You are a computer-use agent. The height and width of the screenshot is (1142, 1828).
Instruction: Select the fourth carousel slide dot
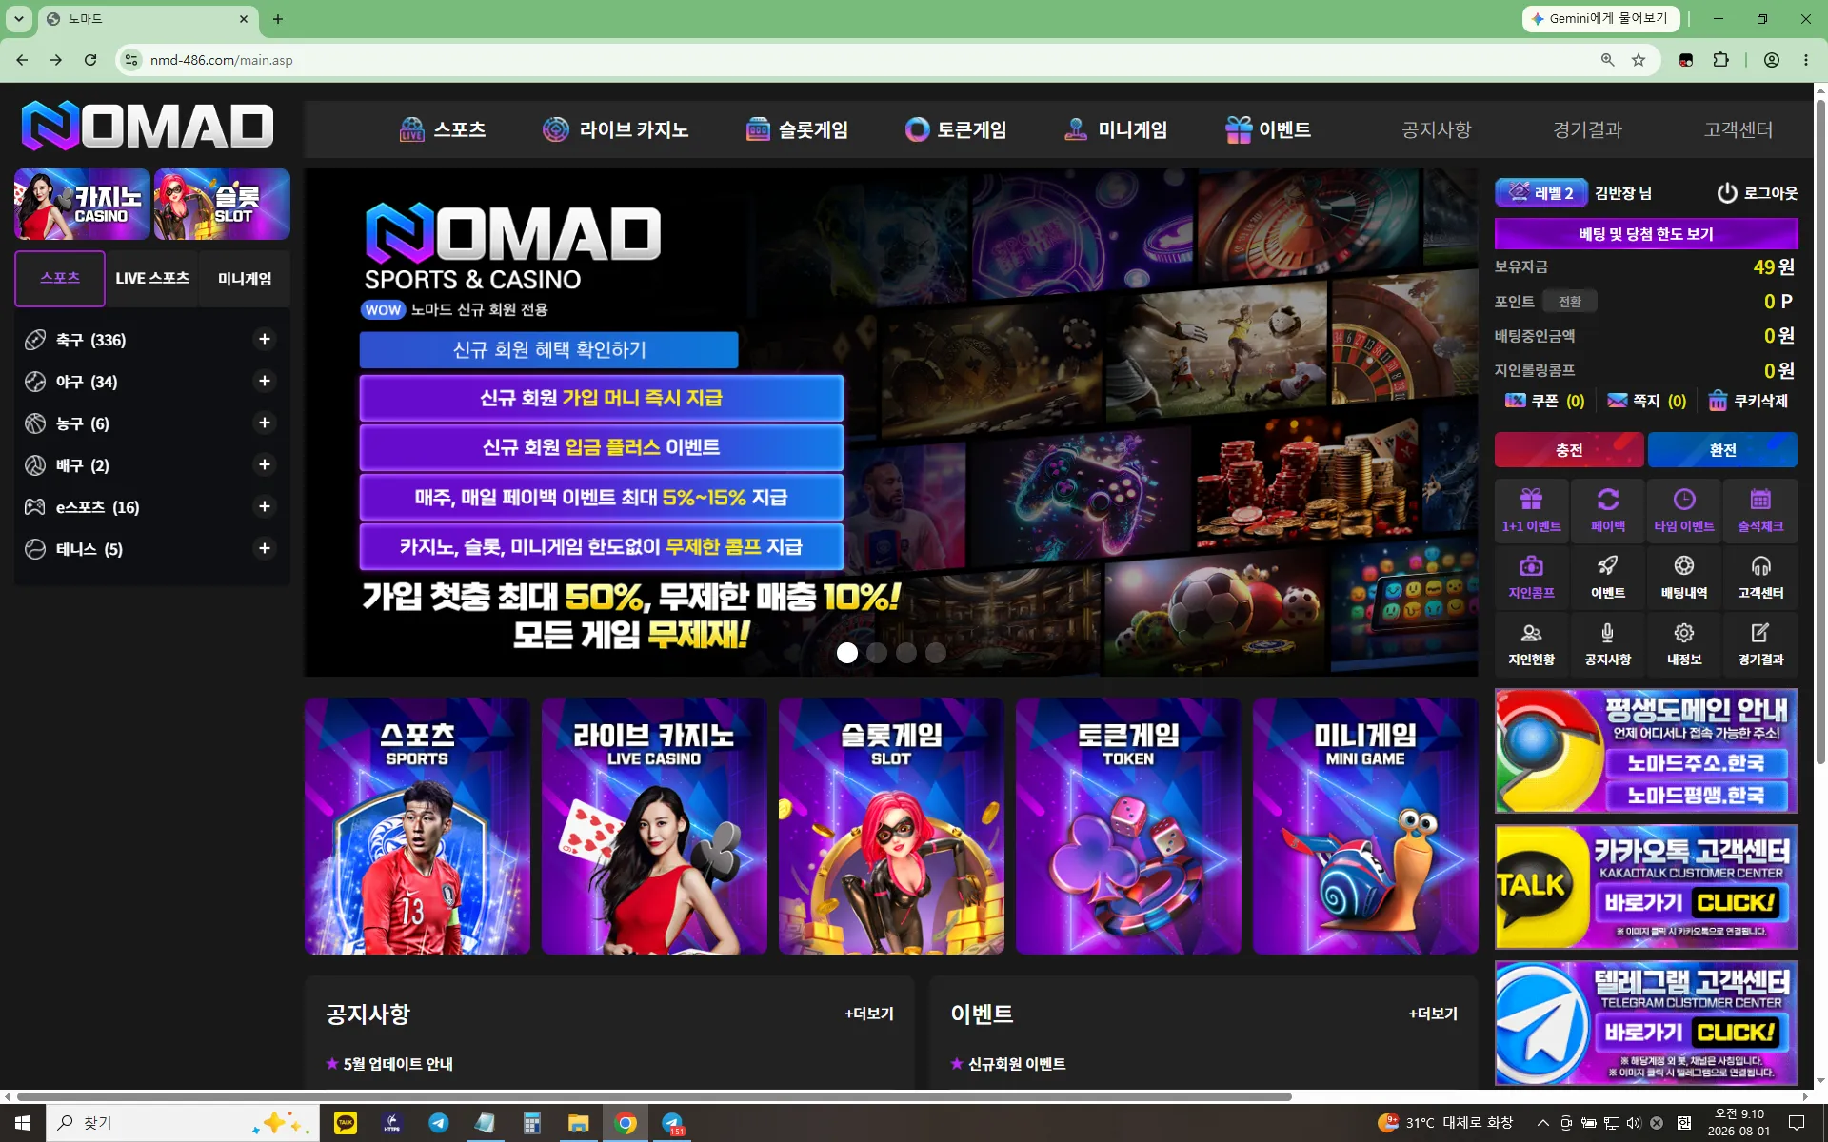coord(936,653)
